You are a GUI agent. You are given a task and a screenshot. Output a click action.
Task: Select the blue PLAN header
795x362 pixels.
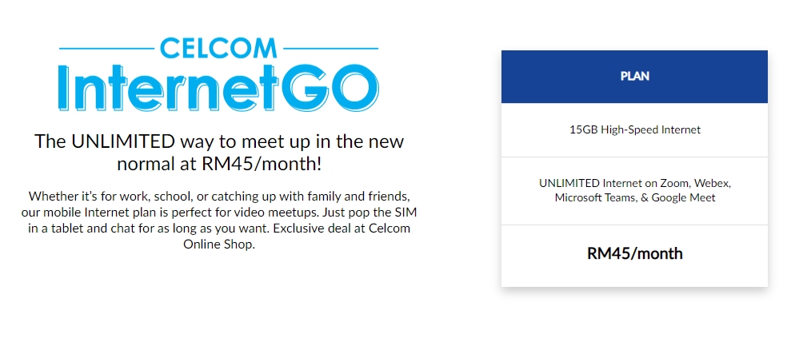[x=634, y=77]
